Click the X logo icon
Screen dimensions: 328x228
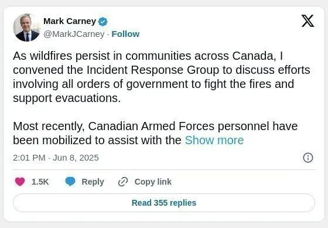(x=307, y=21)
